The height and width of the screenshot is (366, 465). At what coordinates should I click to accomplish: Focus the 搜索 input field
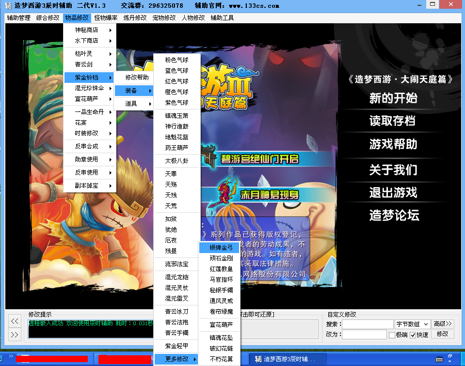tap(368, 324)
